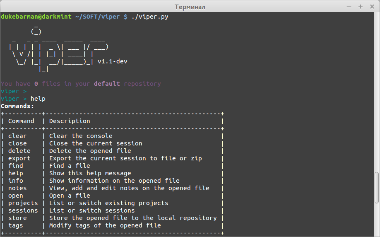Minimize the Терминал window

(x=349, y=7)
